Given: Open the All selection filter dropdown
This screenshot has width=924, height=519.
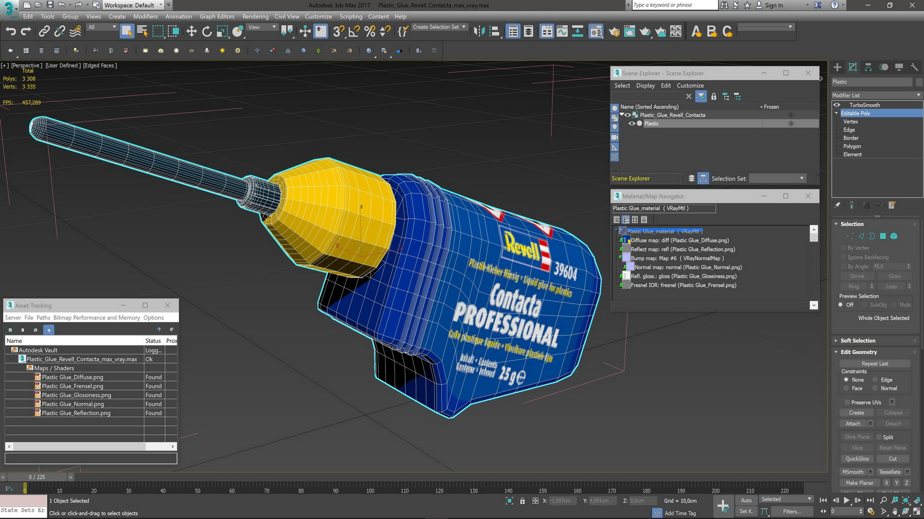Looking at the screenshot, I should tap(102, 27).
